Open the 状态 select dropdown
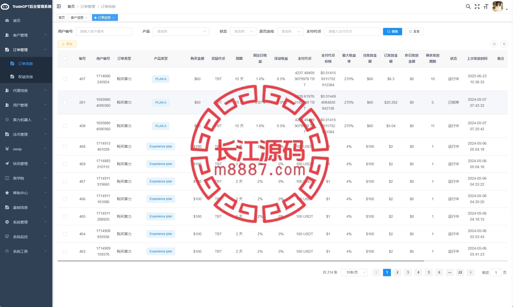 pyautogui.click(x=243, y=31)
